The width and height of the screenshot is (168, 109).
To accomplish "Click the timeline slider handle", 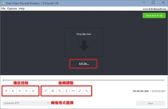I will [x=3, y=80].
